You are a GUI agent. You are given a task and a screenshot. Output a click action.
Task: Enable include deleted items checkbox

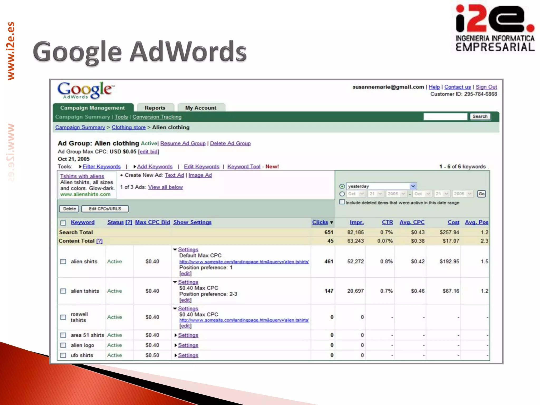point(342,202)
